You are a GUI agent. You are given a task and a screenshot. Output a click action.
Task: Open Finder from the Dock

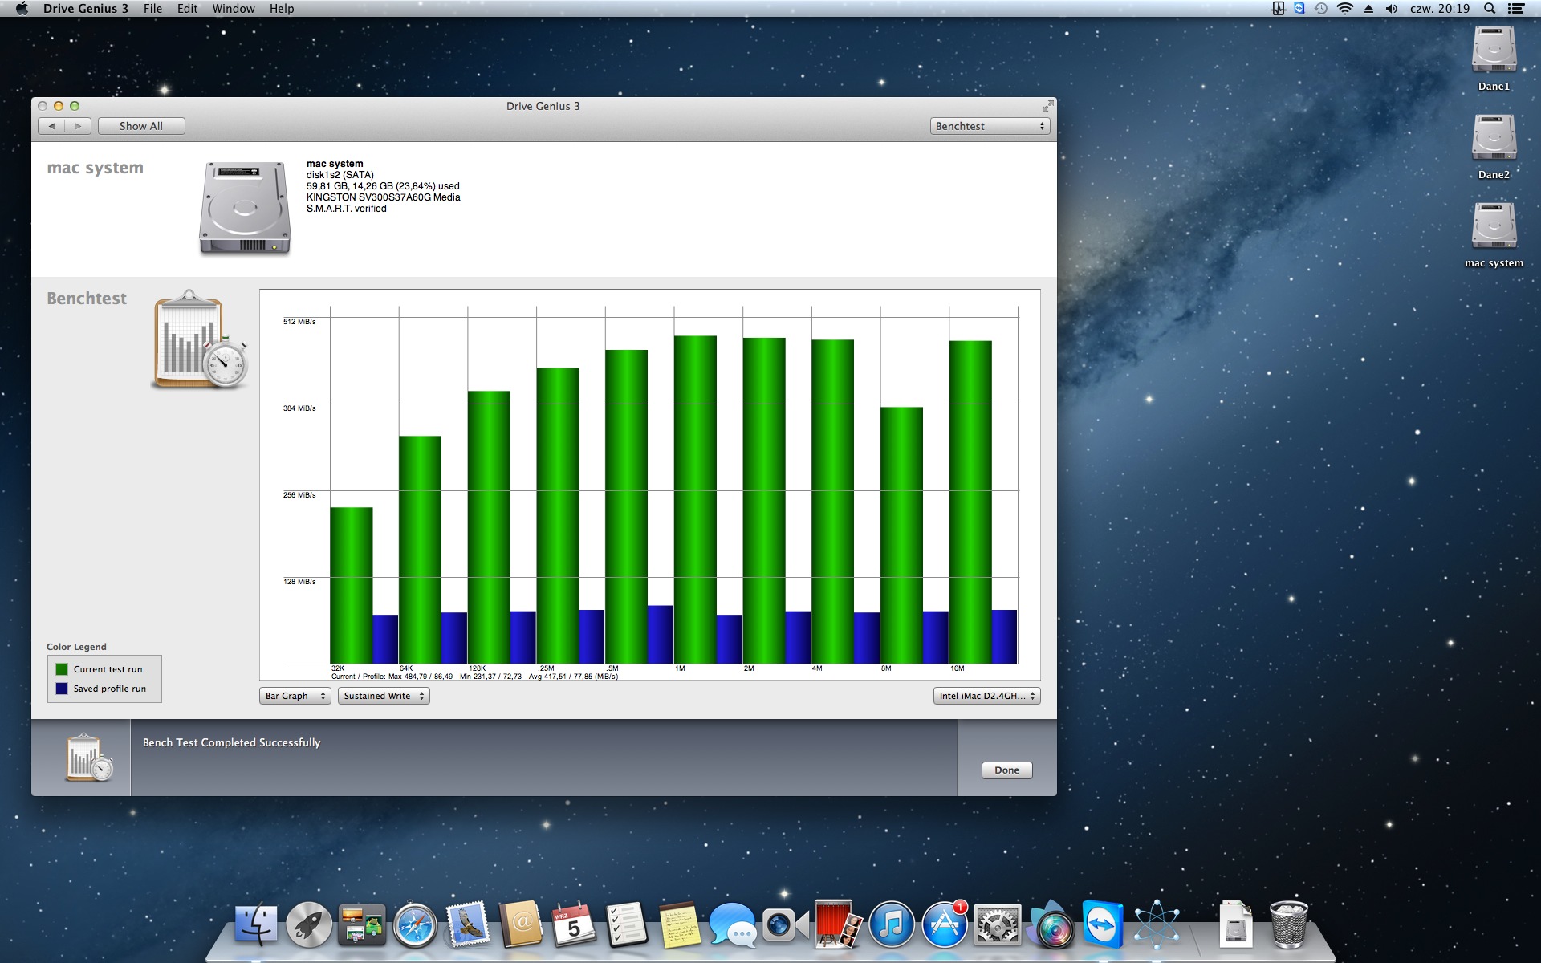[256, 924]
